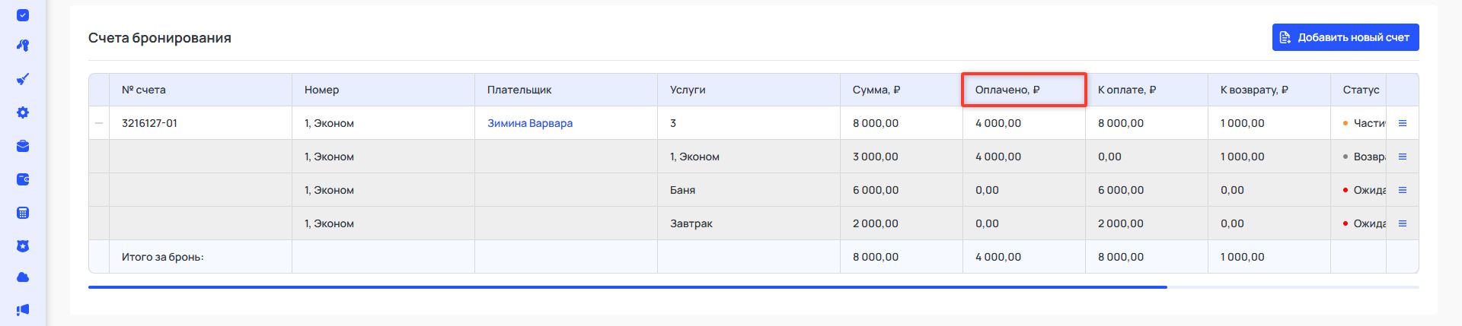The height and width of the screenshot is (326, 1462).
Task: Open actions menu for the Завтрак row
Action: tap(1402, 223)
